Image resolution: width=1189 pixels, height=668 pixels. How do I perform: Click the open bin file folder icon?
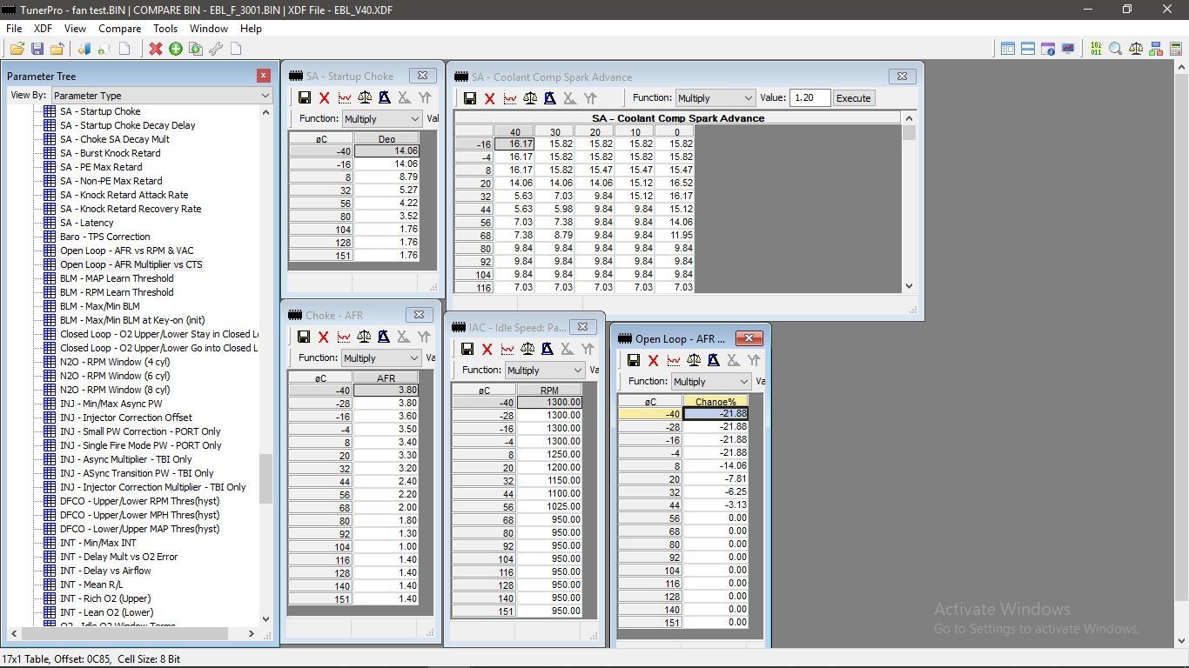[17, 49]
